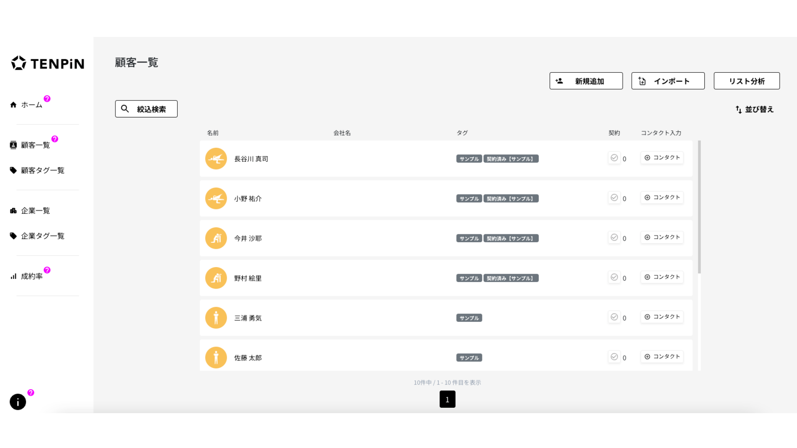
Task: Toggle contract checkmark for 野村 絵里
Action: (x=614, y=278)
